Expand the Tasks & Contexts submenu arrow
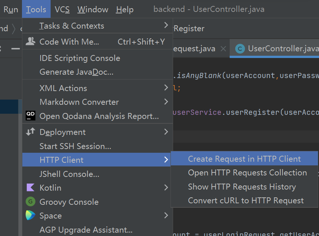Image resolution: width=319 pixels, height=236 pixels. [166, 25]
